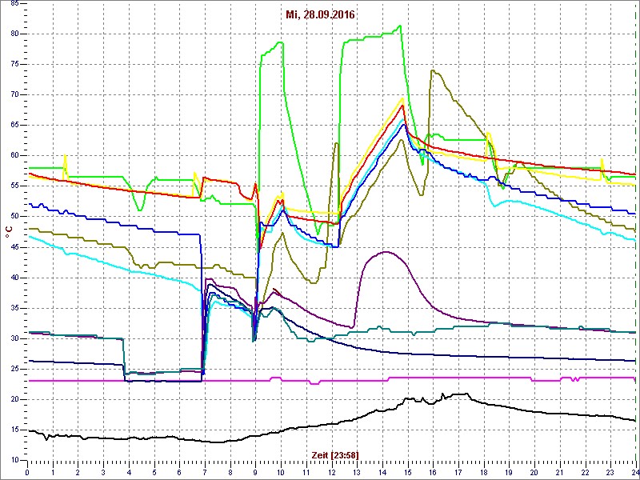Image resolution: width=640 pixels, height=480 pixels.
Task: Select the 55 tick on temperature axis
Action: click(14, 186)
